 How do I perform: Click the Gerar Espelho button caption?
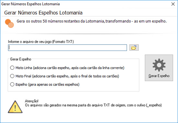(159, 76)
